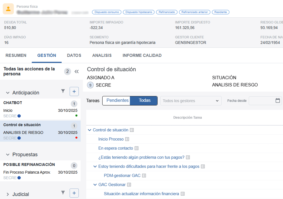Open the INFORME CALIDAD tab
This screenshot has height=199, width=283.
pos(142,55)
